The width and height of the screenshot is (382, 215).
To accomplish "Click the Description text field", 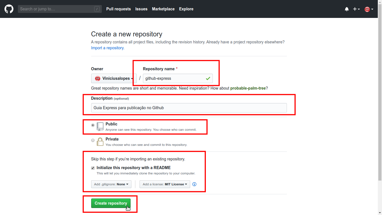I will tap(189, 108).
